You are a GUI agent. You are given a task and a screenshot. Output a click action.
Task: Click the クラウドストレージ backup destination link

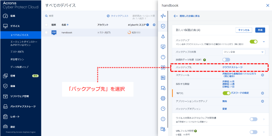tap(232, 67)
